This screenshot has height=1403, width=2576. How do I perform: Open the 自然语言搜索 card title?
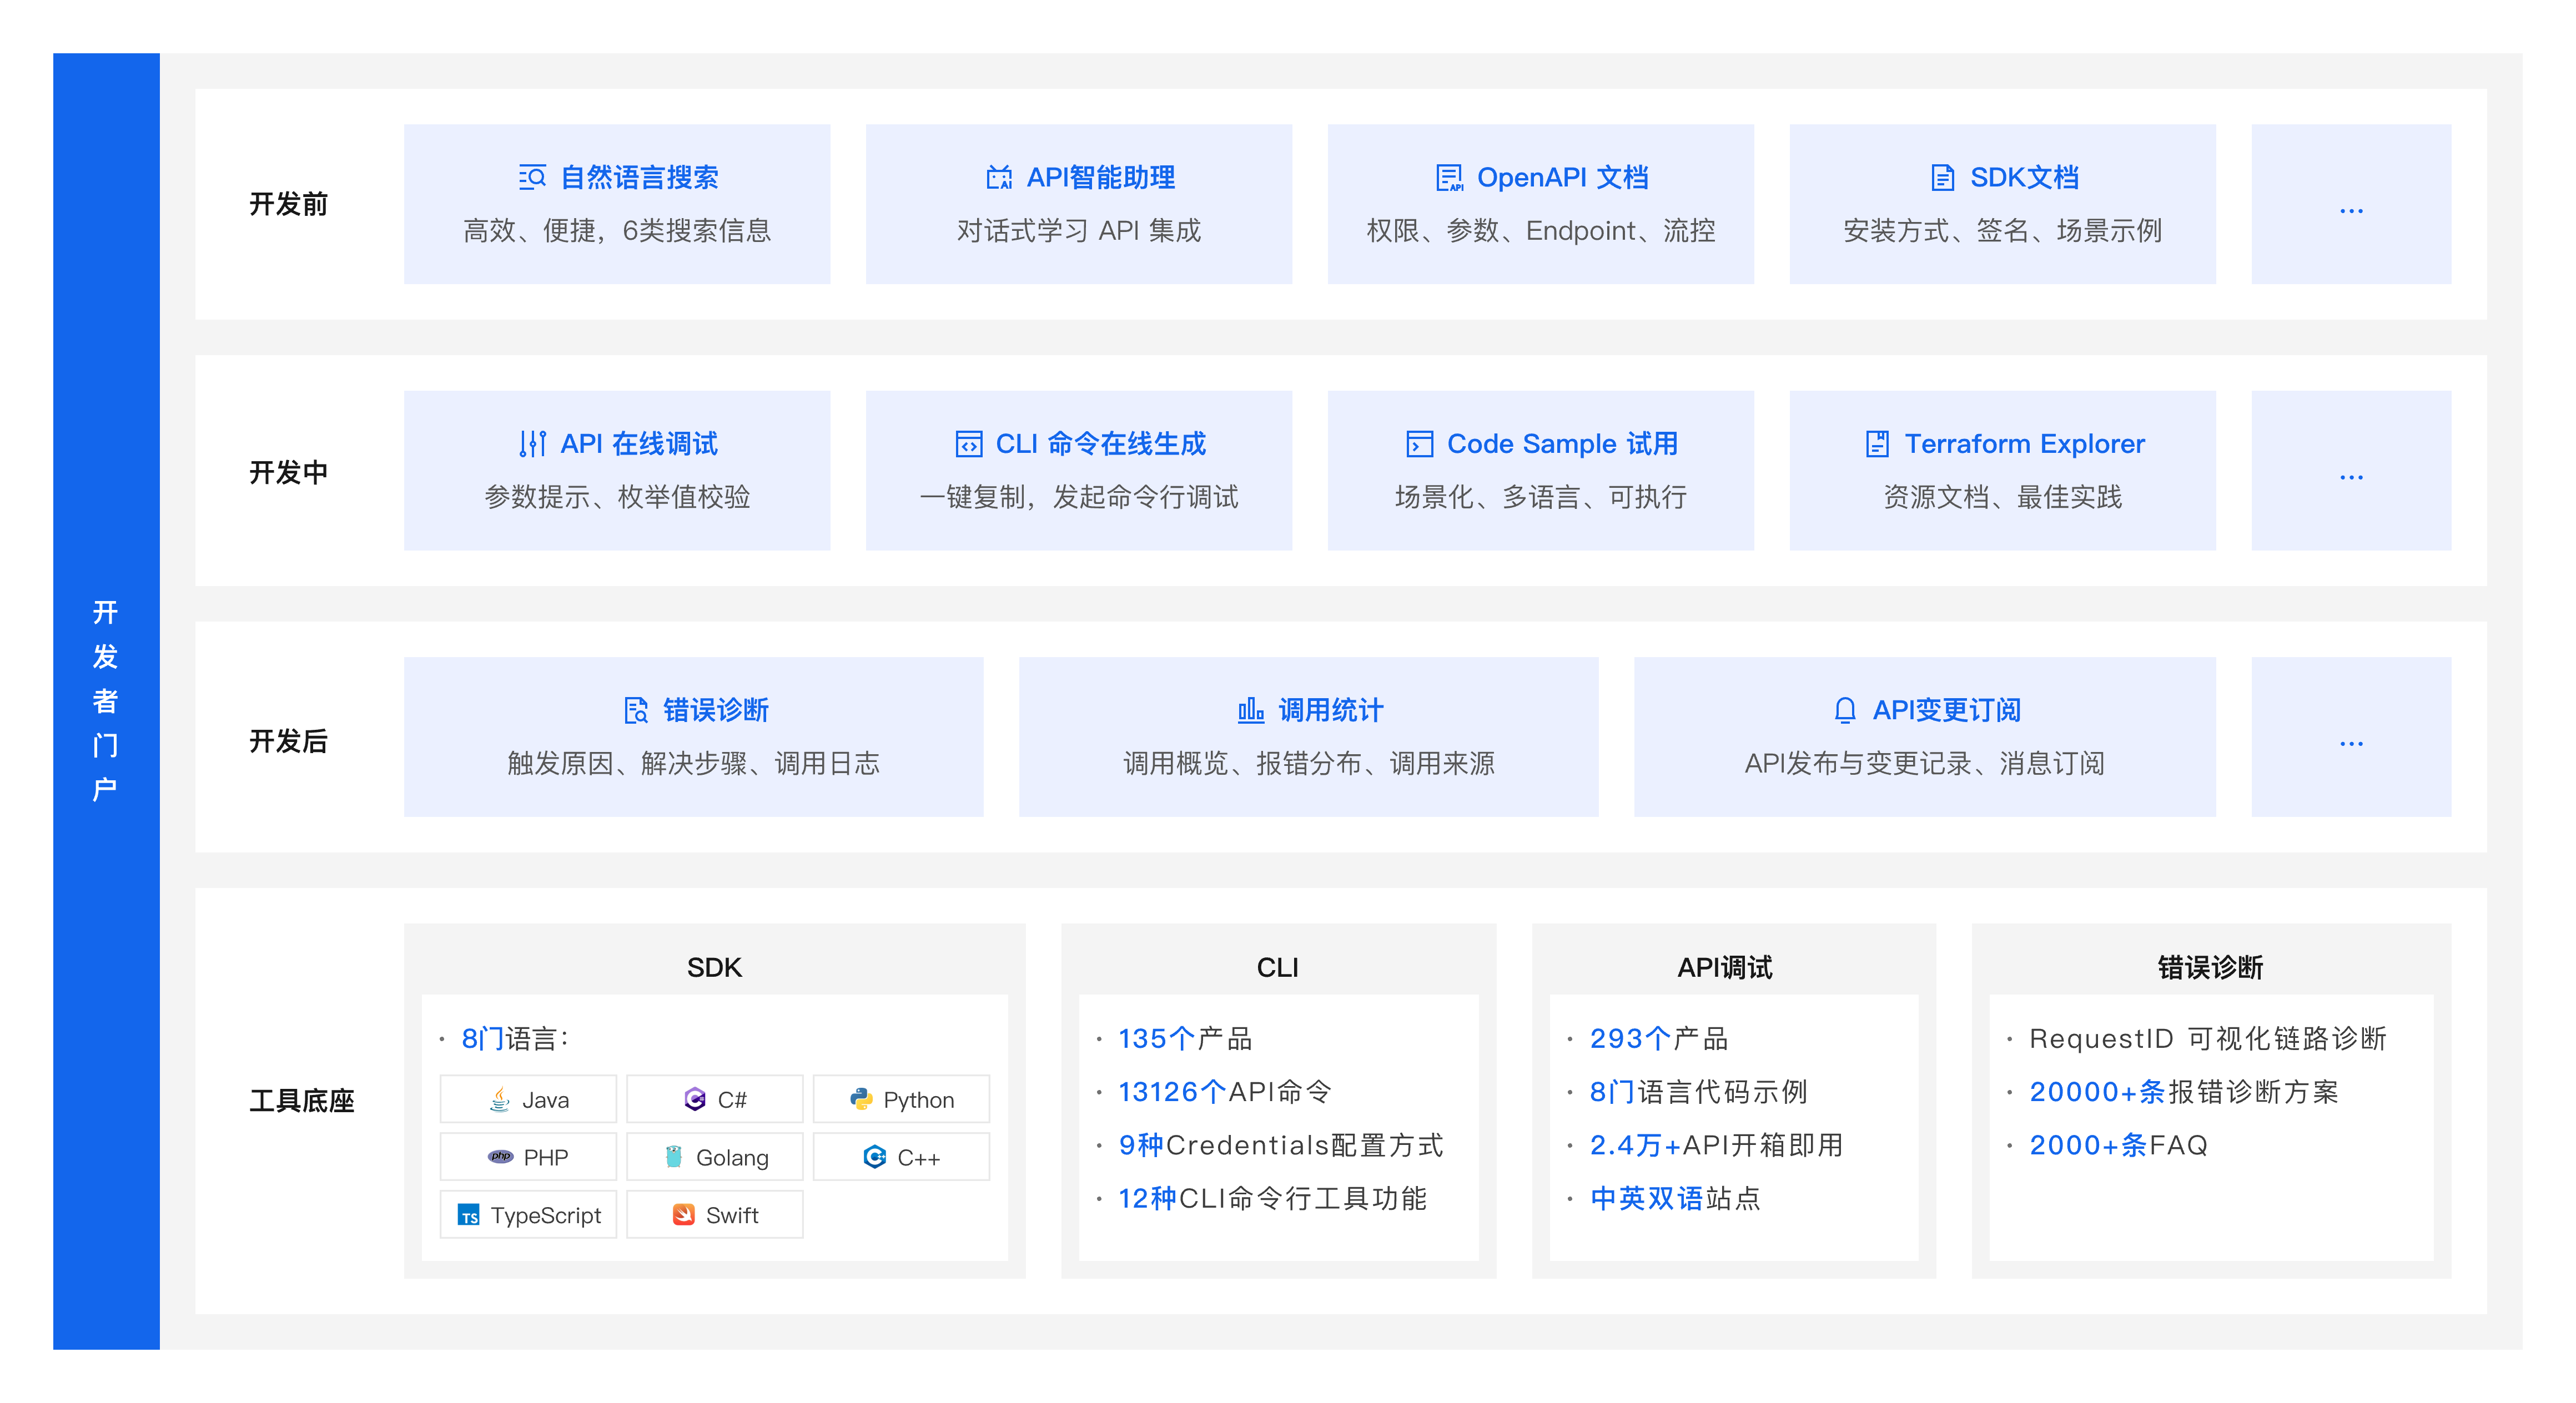coord(639,177)
